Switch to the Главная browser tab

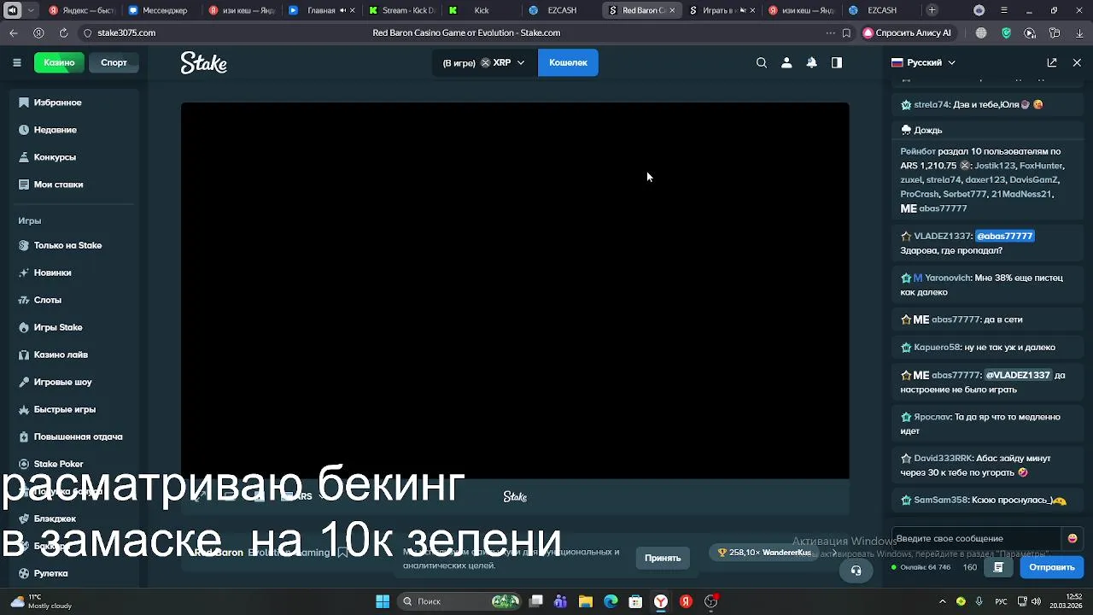coord(321,10)
